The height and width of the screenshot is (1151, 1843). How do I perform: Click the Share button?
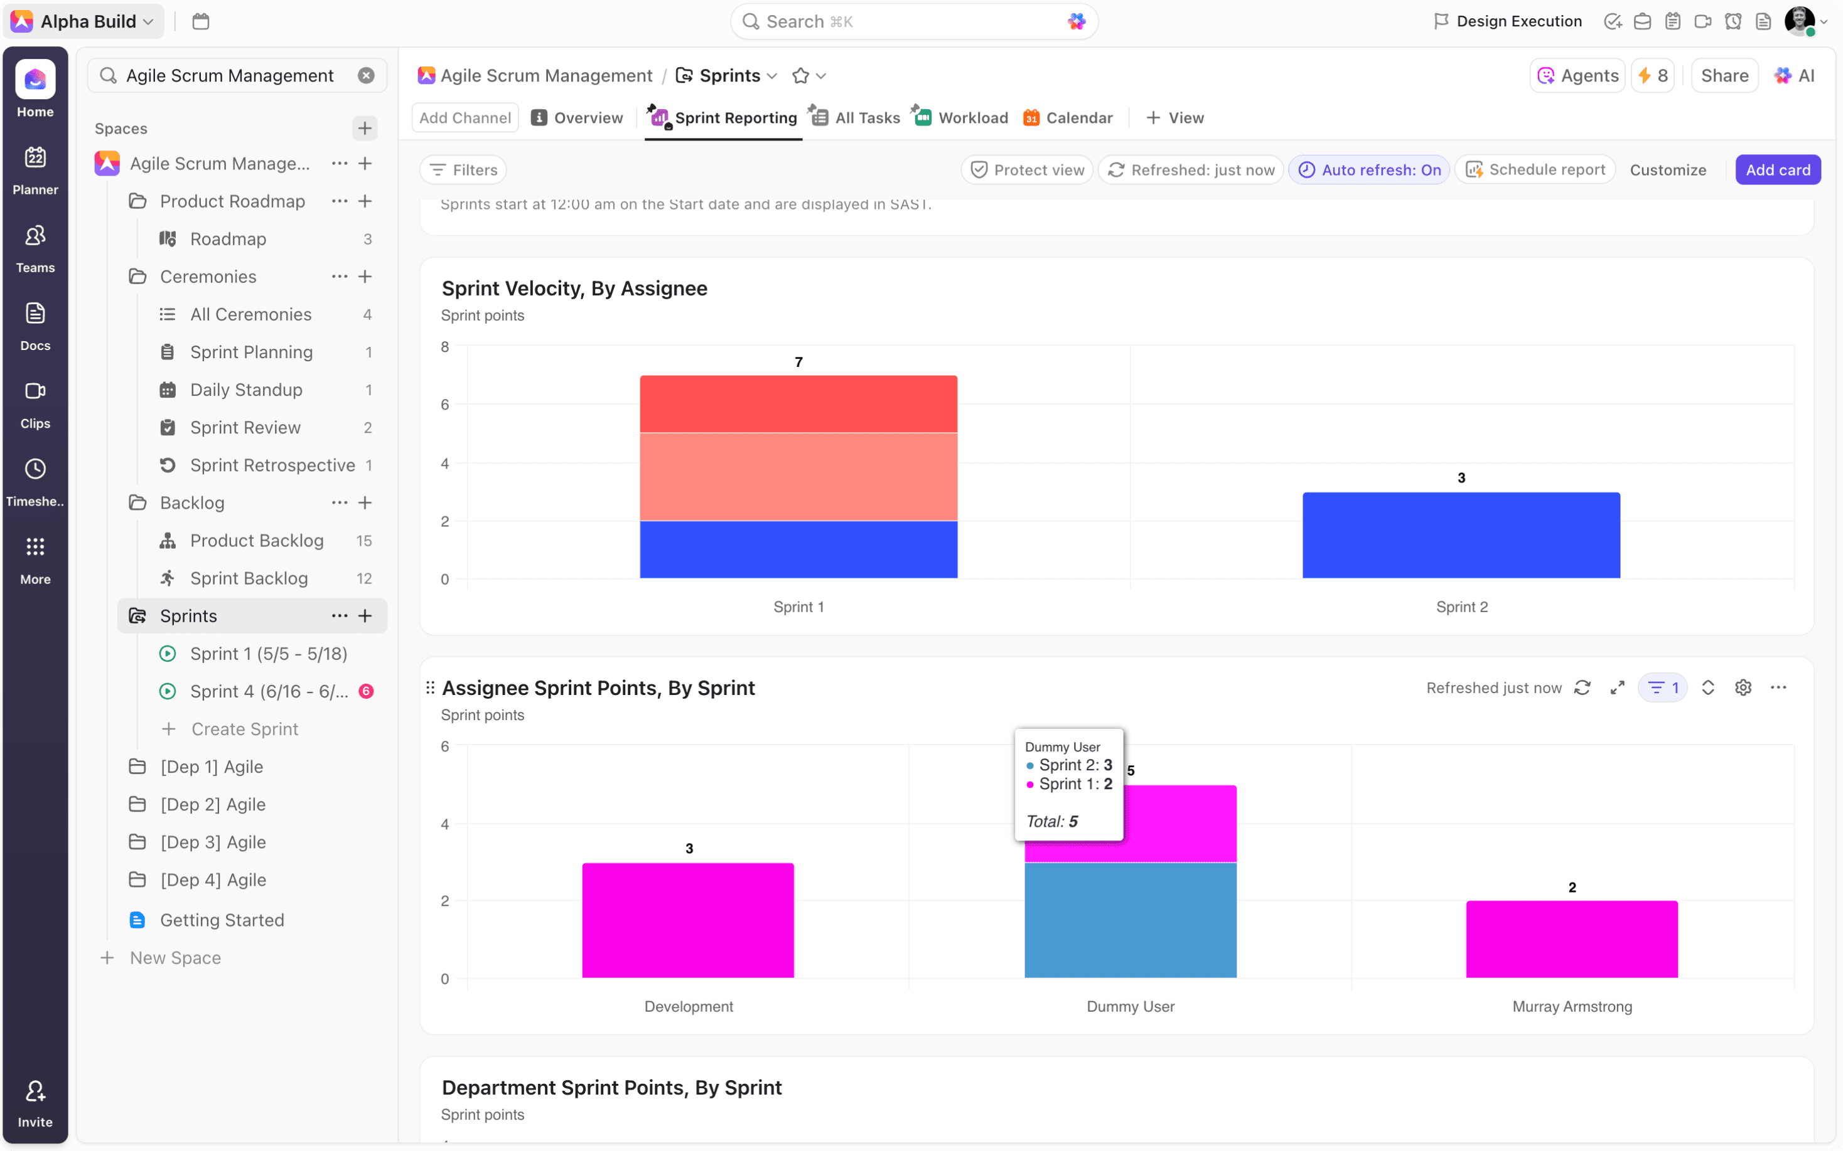pyautogui.click(x=1724, y=75)
